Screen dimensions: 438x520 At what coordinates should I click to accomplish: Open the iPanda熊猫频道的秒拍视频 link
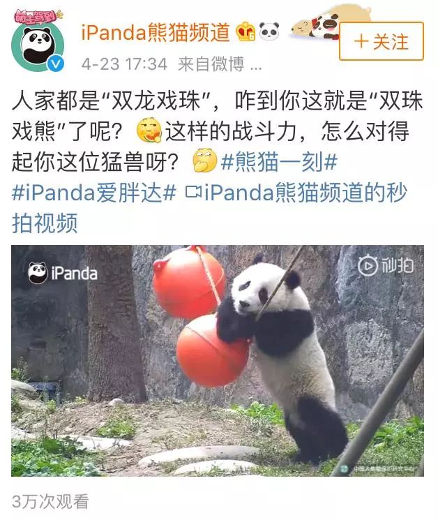pyautogui.click(x=209, y=207)
